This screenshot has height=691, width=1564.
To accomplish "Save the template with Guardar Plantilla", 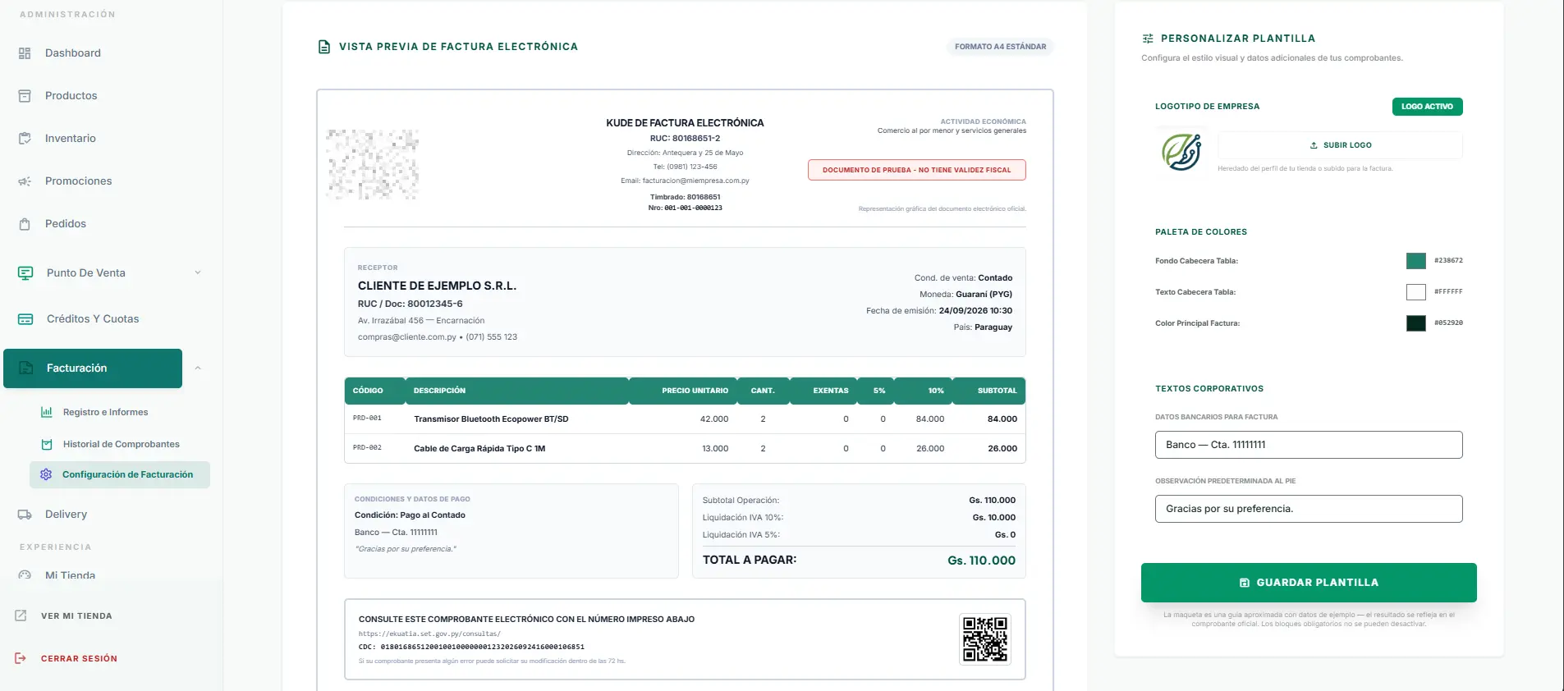I will [1309, 583].
